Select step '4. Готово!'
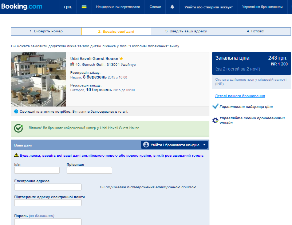The image size is (292, 225). click(256, 31)
